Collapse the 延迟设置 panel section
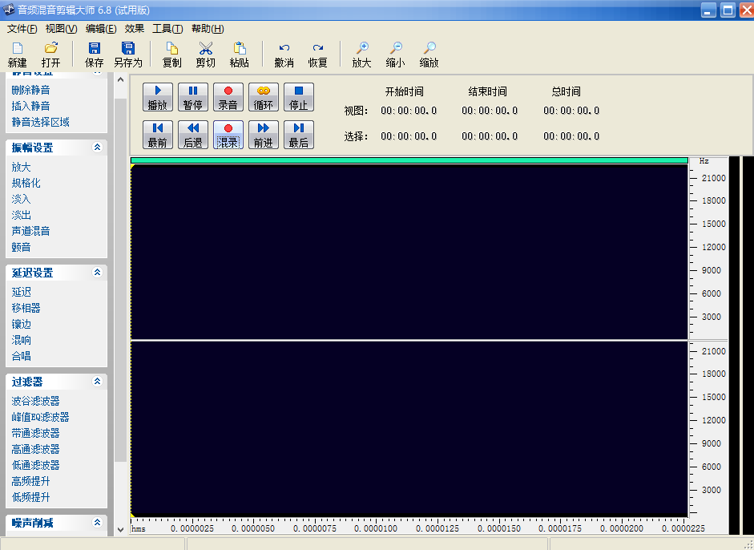The image size is (754, 550). click(97, 273)
